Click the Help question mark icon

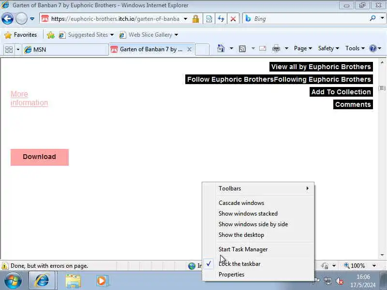(372, 48)
